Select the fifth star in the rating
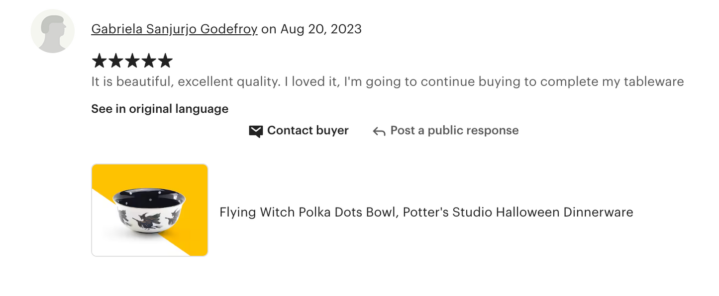 165,61
